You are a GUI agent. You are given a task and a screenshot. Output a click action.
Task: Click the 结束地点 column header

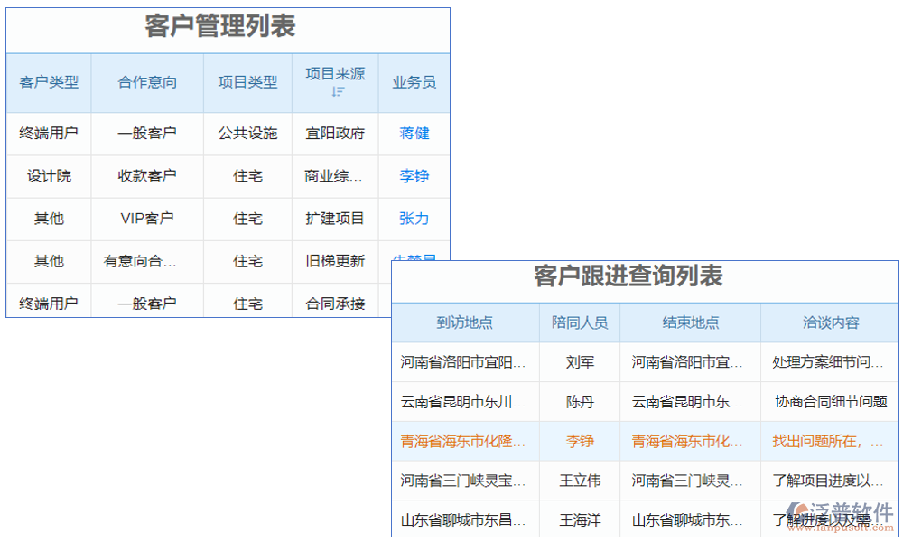click(689, 322)
